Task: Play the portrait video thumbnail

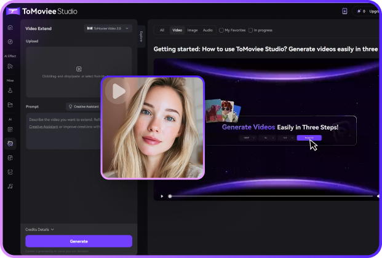Action: (x=118, y=92)
